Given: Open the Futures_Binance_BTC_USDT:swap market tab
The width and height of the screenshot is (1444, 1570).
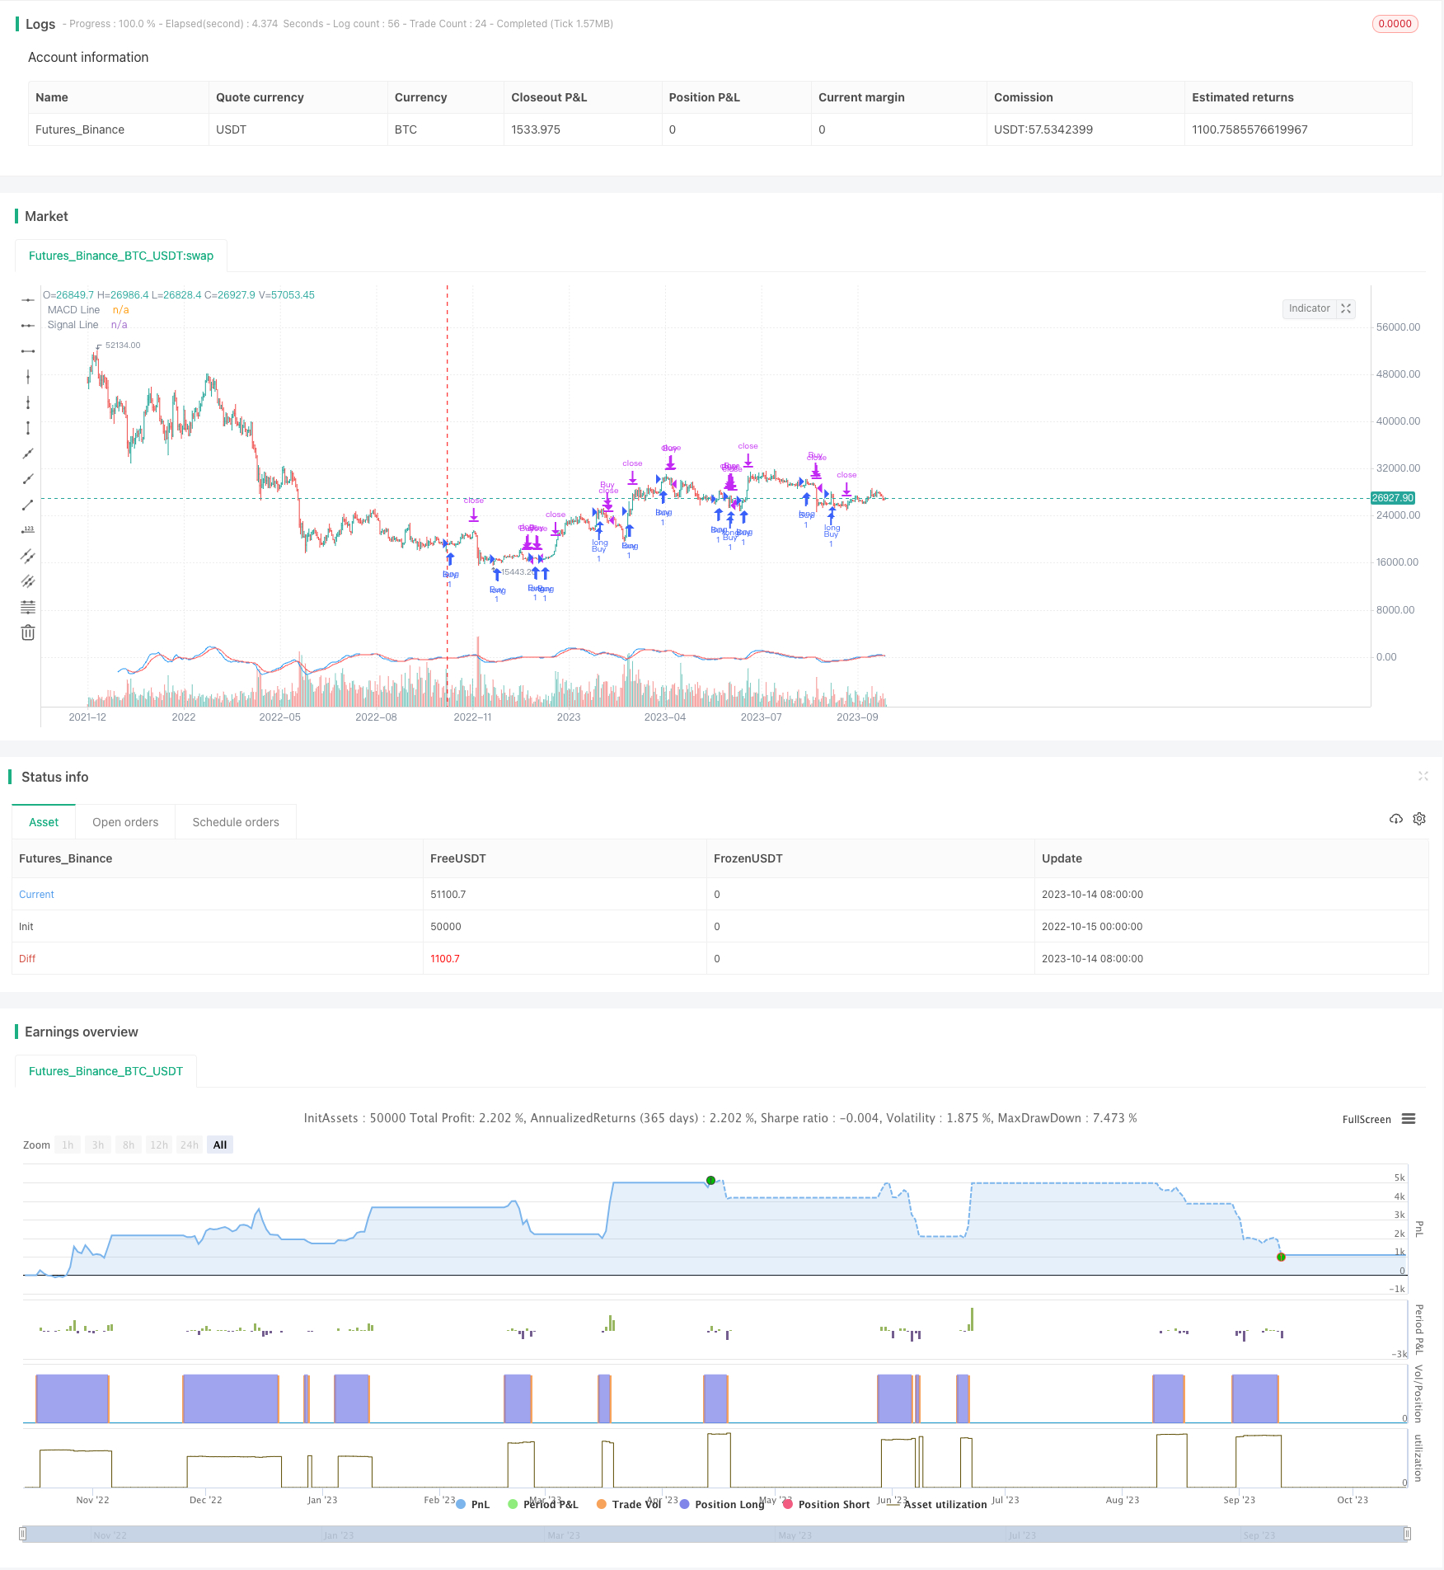Looking at the screenshot, I should (x=121, y=256).
